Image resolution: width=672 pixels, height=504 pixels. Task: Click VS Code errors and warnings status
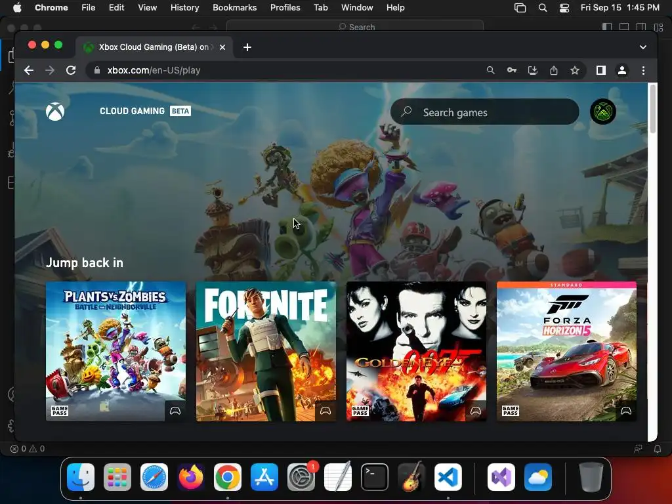click(28, 449)
